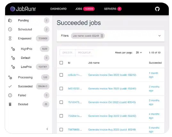Open Generate invoice Oct 2022 job
Image resolution: width=172 pixels, height=137 pixels.
pos(112,102)
